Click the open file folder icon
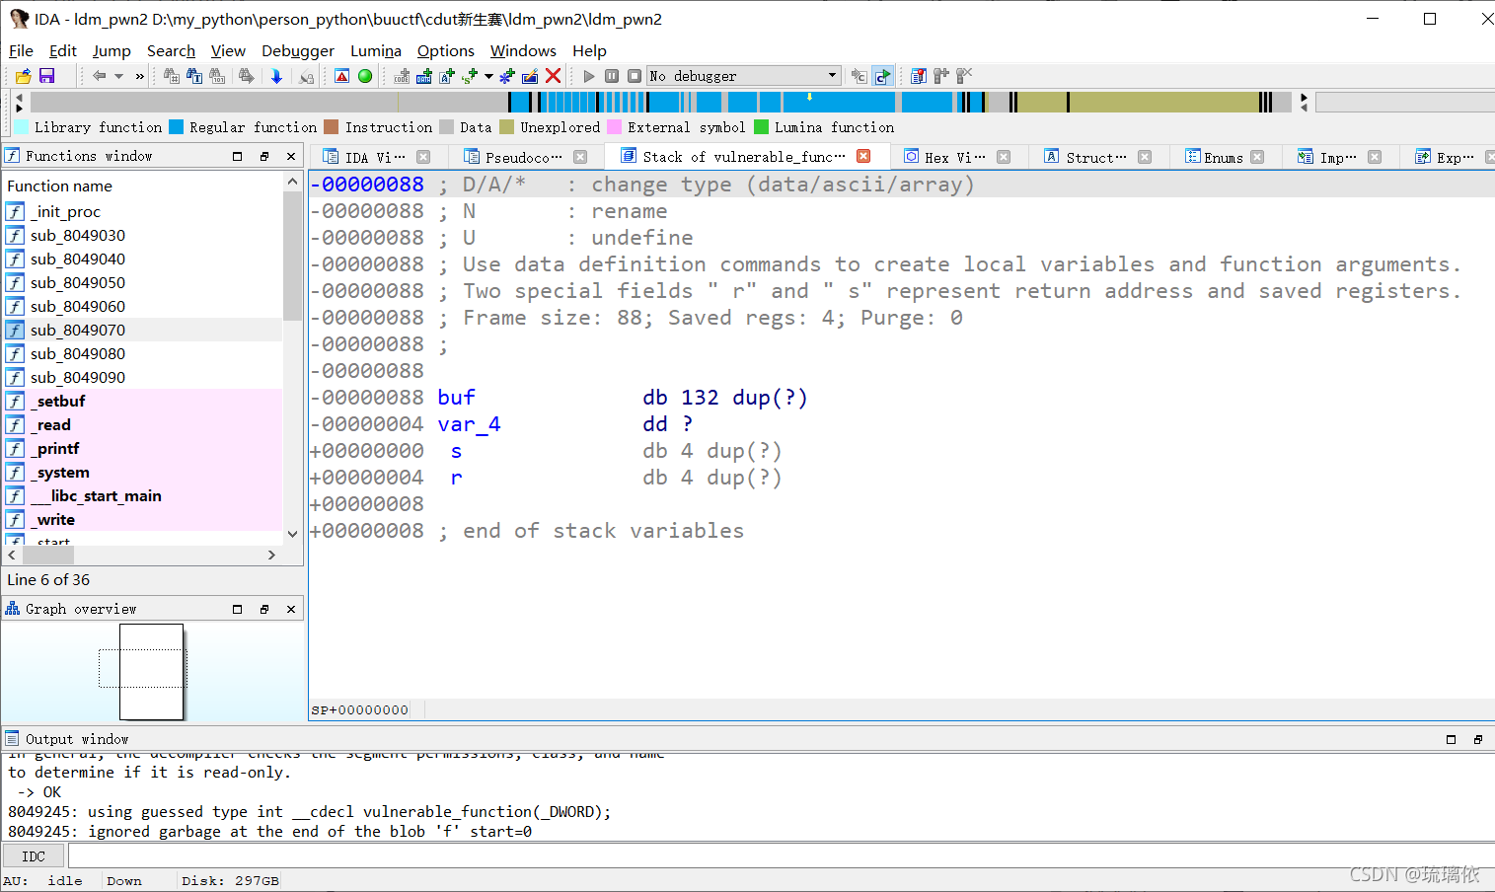 (x=23, y=76)
